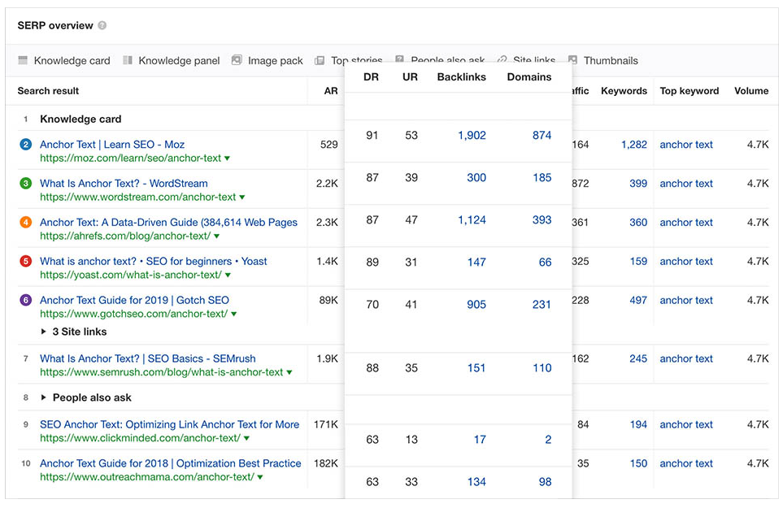This screenshot has width=783, height=508.
Task: Click the Image pack feature icon in legend
Action: click(x=237, y=60)
